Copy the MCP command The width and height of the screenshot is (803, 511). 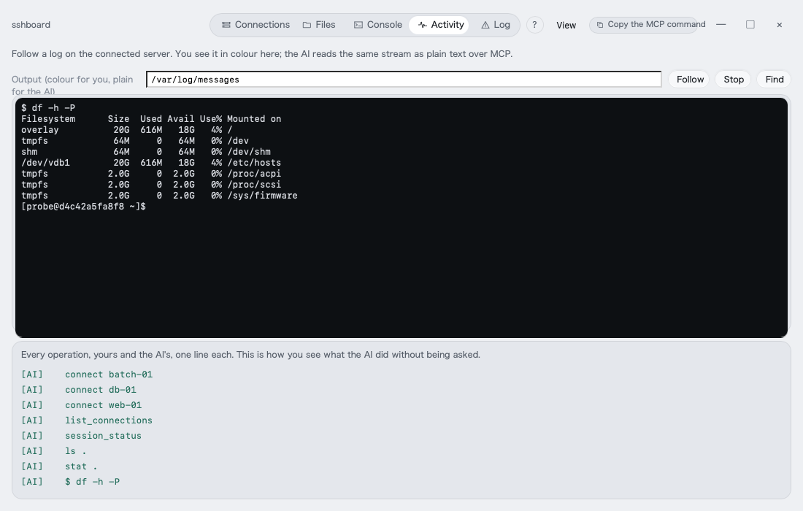[643, 25]
